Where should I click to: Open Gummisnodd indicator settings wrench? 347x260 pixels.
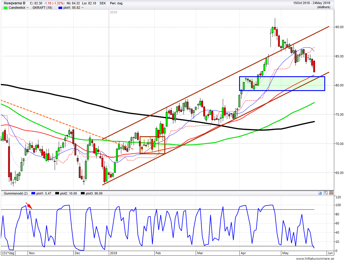tap(325, 193)
